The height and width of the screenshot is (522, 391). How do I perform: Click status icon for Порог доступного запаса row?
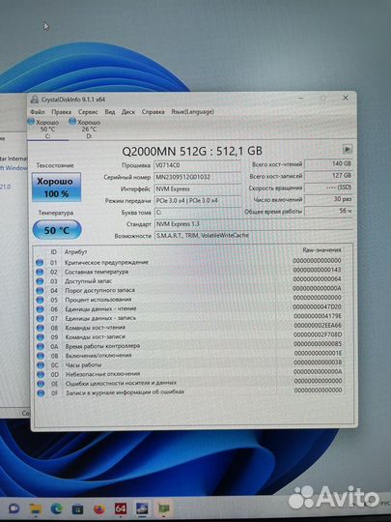40,291
